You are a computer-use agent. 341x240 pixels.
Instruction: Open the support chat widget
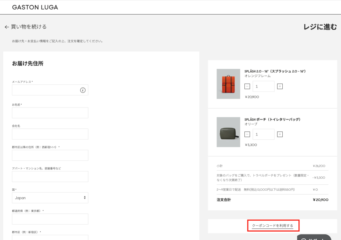click(314, 237)
